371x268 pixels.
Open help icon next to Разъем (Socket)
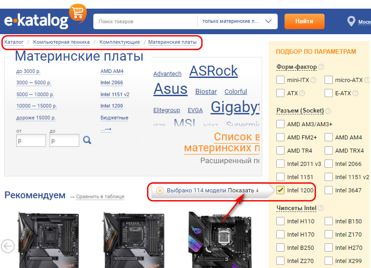pos(328,111)
